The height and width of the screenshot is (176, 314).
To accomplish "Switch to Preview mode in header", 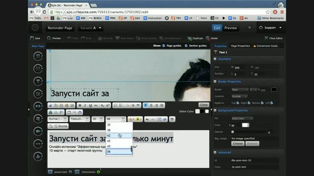I will tap(231, 28).
